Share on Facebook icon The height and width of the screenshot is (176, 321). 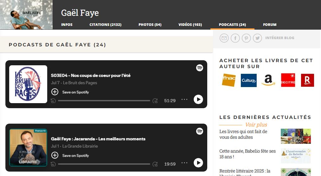pyautogui.click(x=235, y=38)
